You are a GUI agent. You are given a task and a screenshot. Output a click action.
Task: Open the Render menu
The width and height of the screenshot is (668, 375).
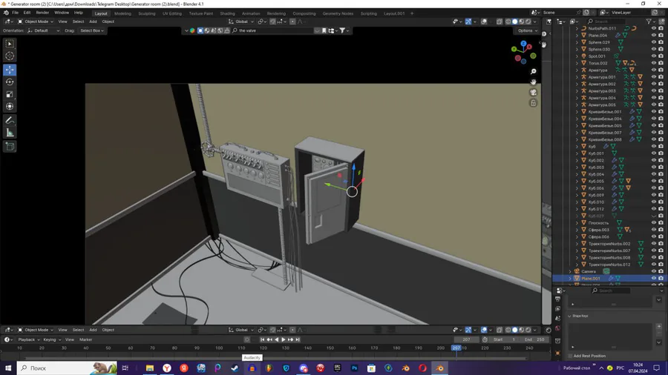coord(42,13)
